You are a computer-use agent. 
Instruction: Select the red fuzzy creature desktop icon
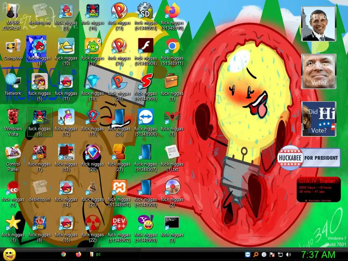pos(13,188)
